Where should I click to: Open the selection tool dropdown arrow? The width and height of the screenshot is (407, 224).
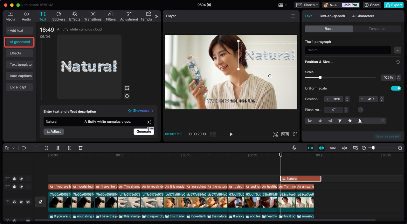coord(13,148)
